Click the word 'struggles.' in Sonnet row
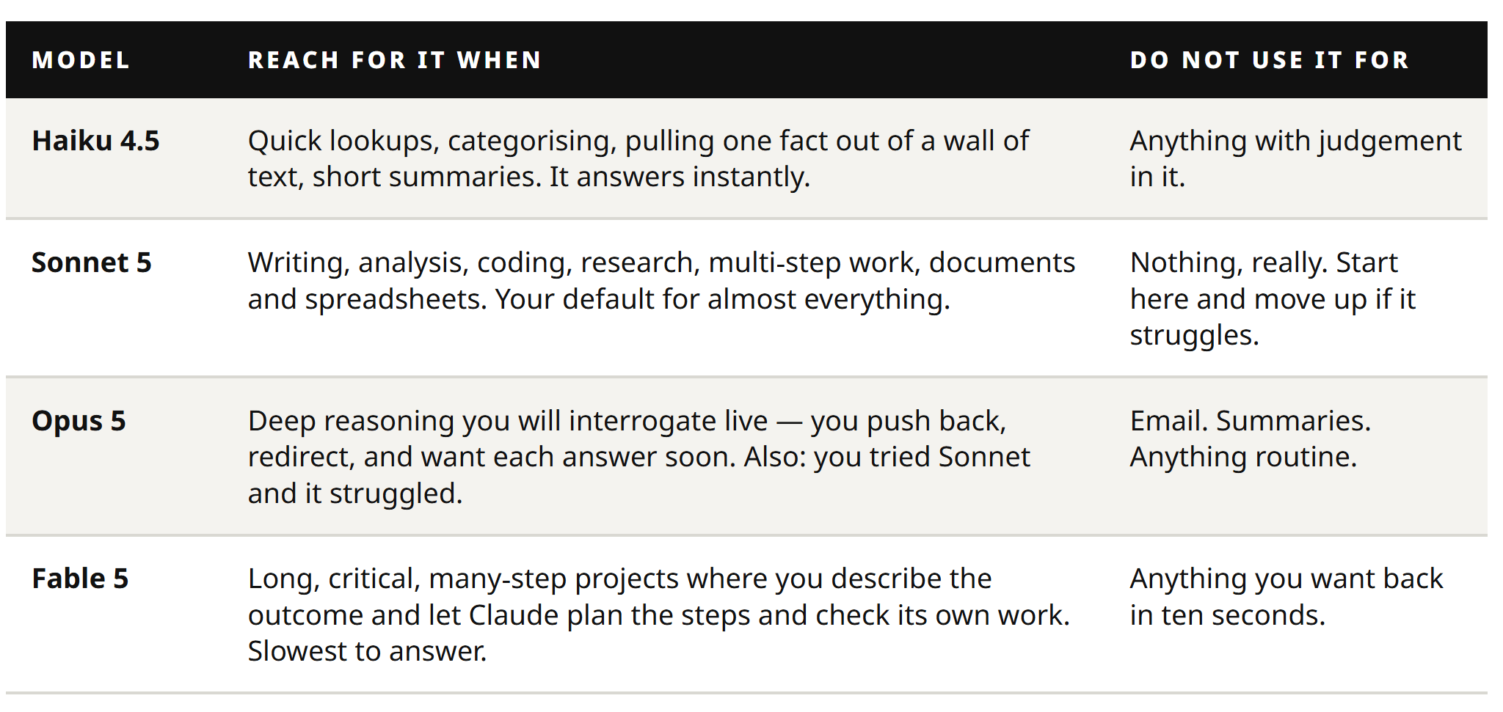The image size is (1503, 712). click(1194, 335)
